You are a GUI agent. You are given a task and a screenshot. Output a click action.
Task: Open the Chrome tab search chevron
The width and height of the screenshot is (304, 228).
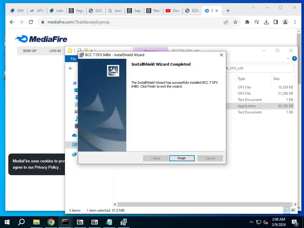(254, 7)
